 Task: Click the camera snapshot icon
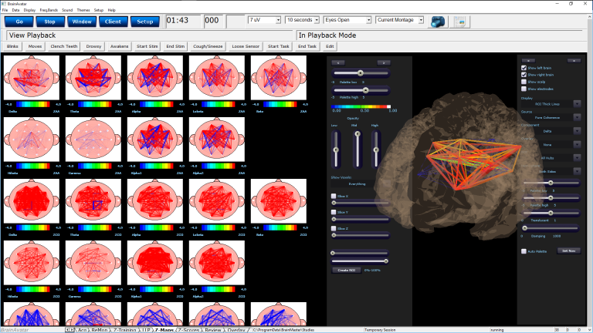439,21
